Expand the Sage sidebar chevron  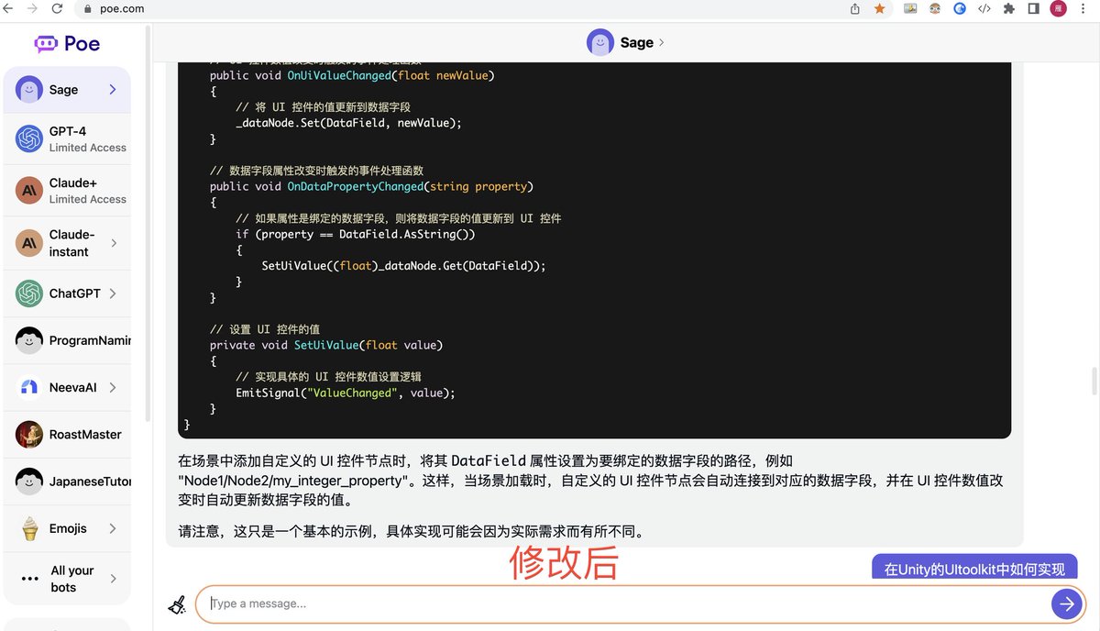[113, 89]
